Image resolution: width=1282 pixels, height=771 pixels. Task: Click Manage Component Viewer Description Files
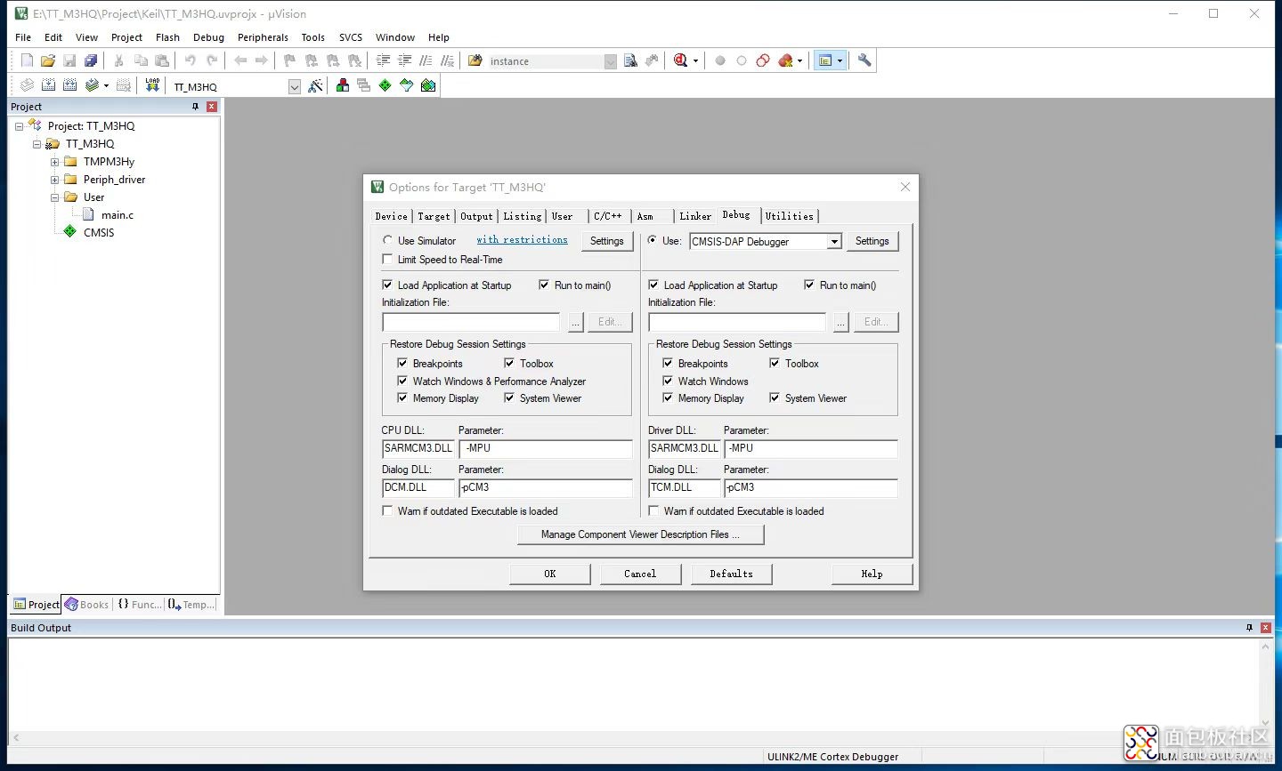[x=641, y=534]
